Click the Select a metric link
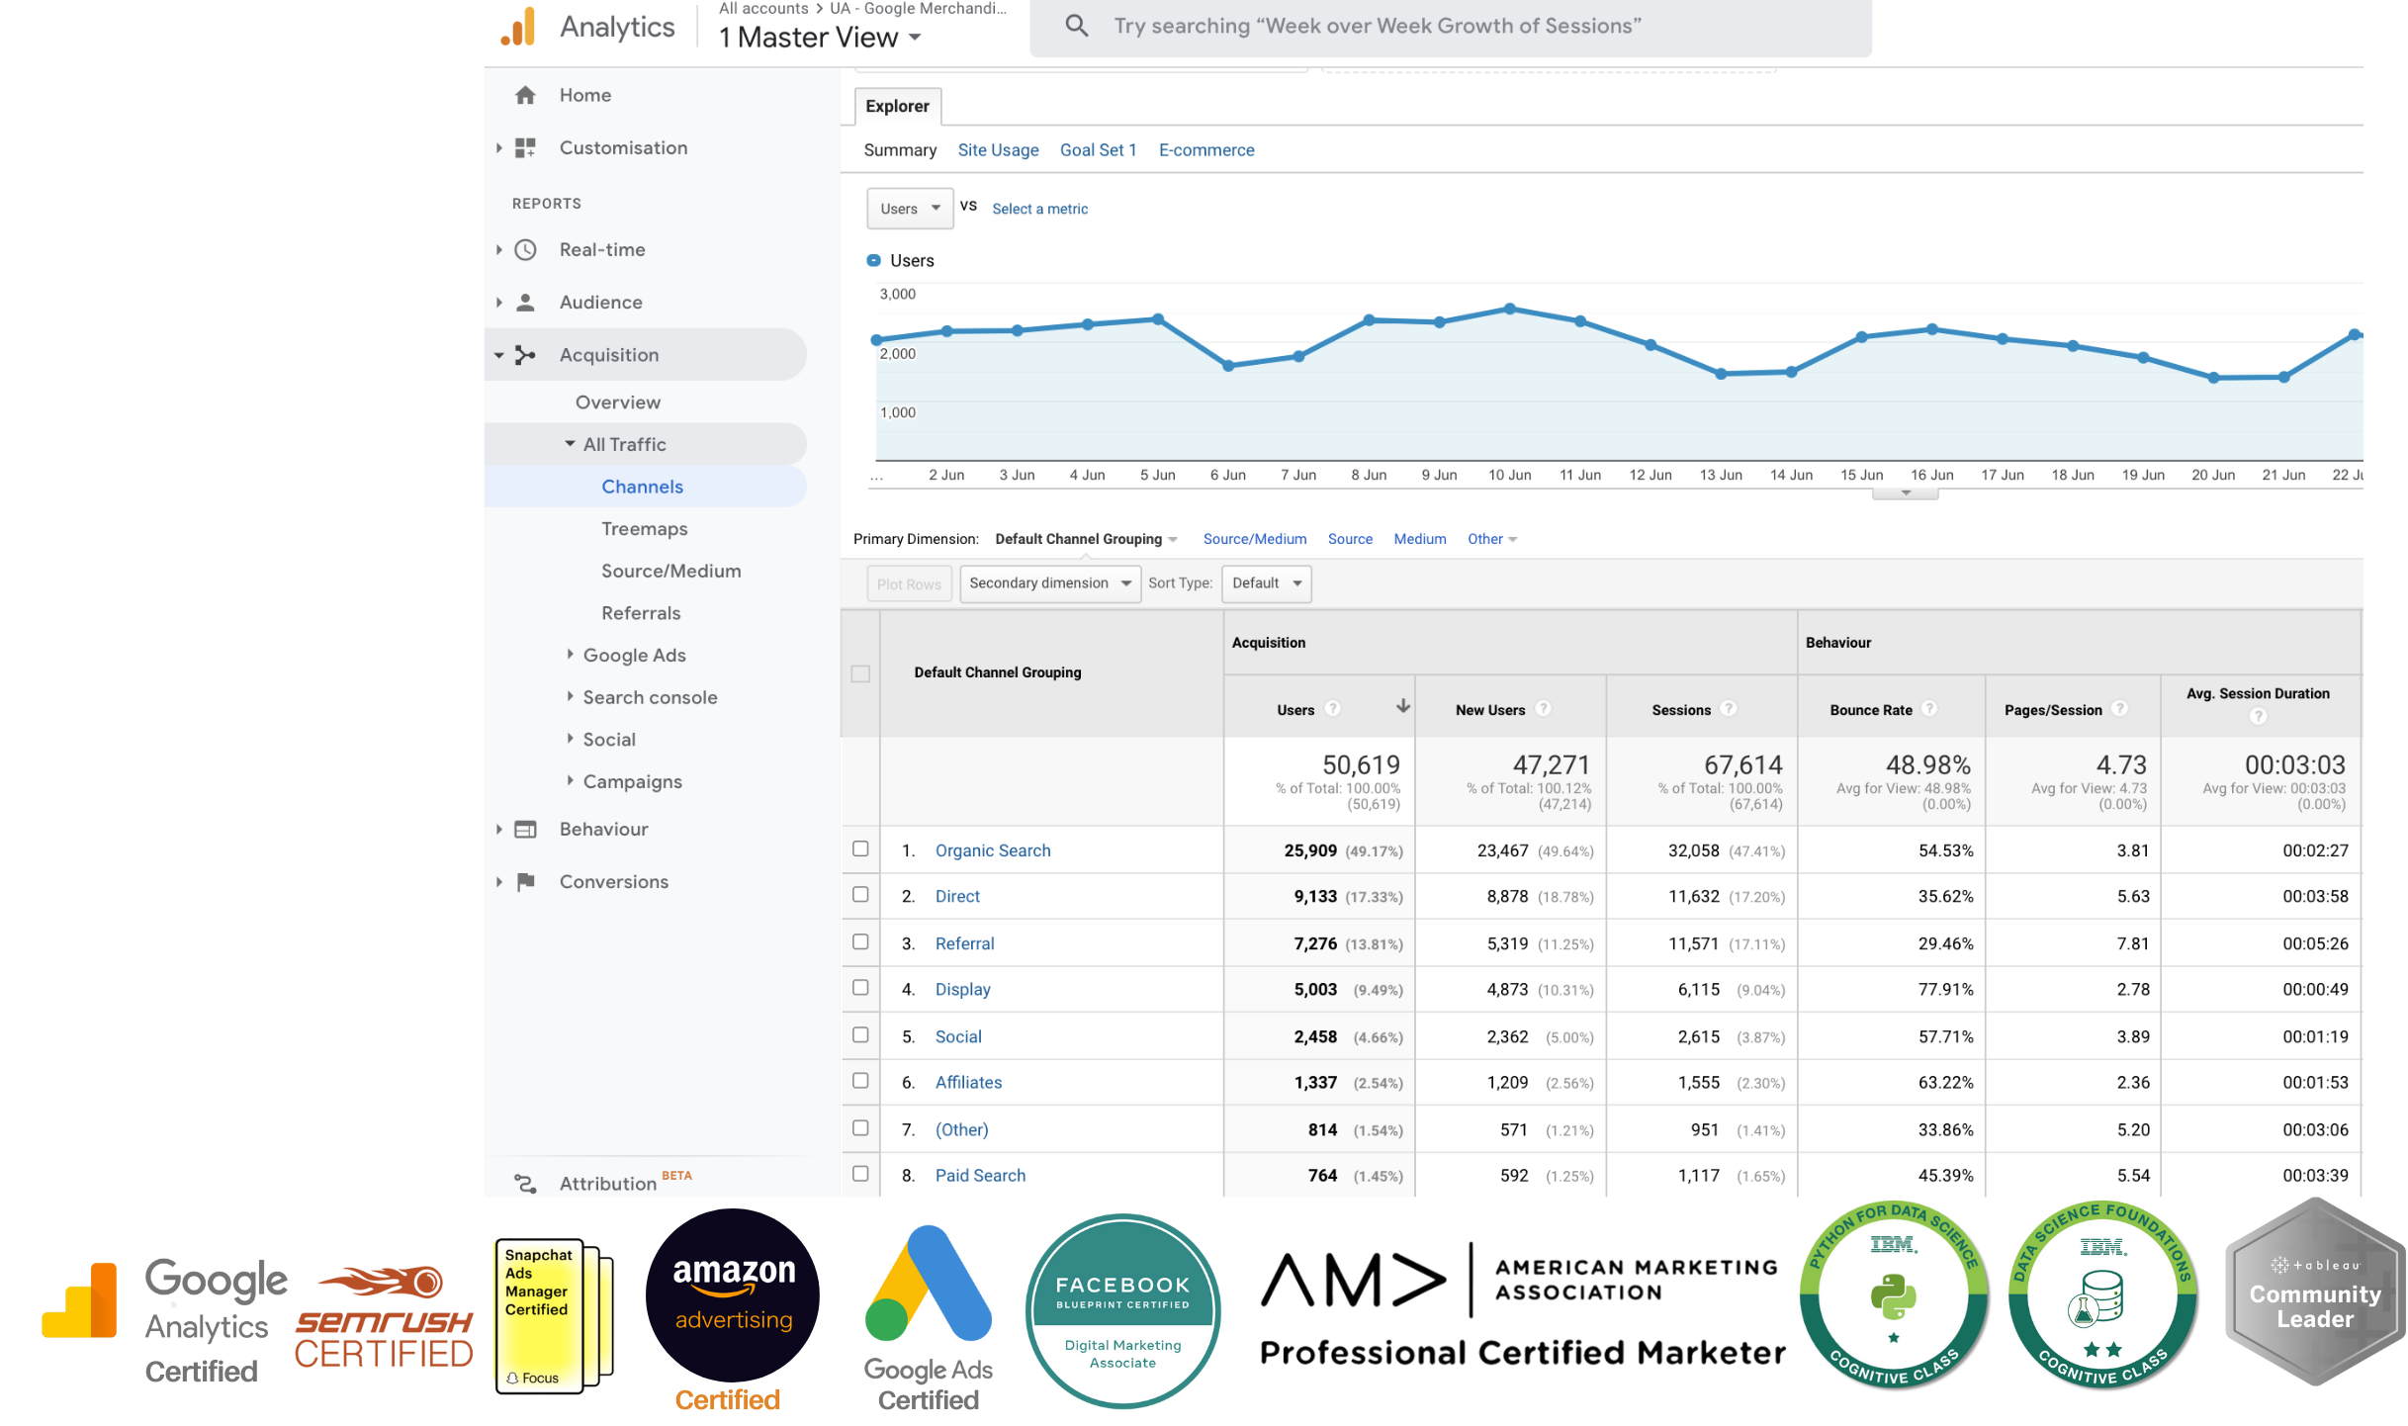 tap(1039, 209)
